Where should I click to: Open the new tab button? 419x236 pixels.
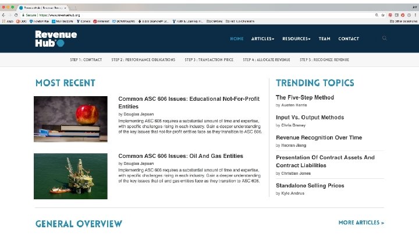click(x=73, y=8)
